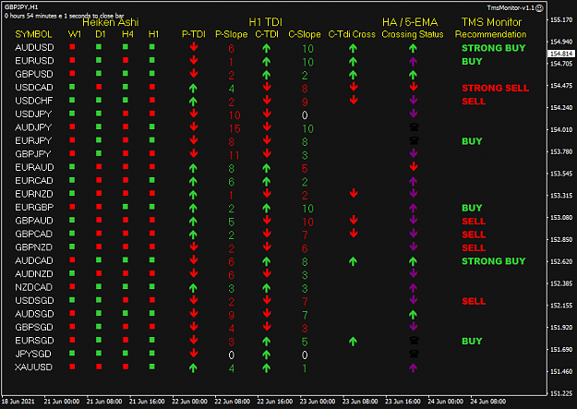
Task: Click the H1 TDI section heading
Action: 265,22
